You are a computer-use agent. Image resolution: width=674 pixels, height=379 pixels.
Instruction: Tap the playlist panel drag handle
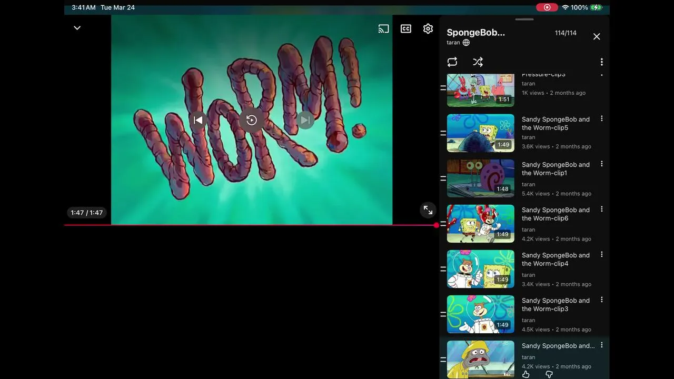click(x=524, y=19)
